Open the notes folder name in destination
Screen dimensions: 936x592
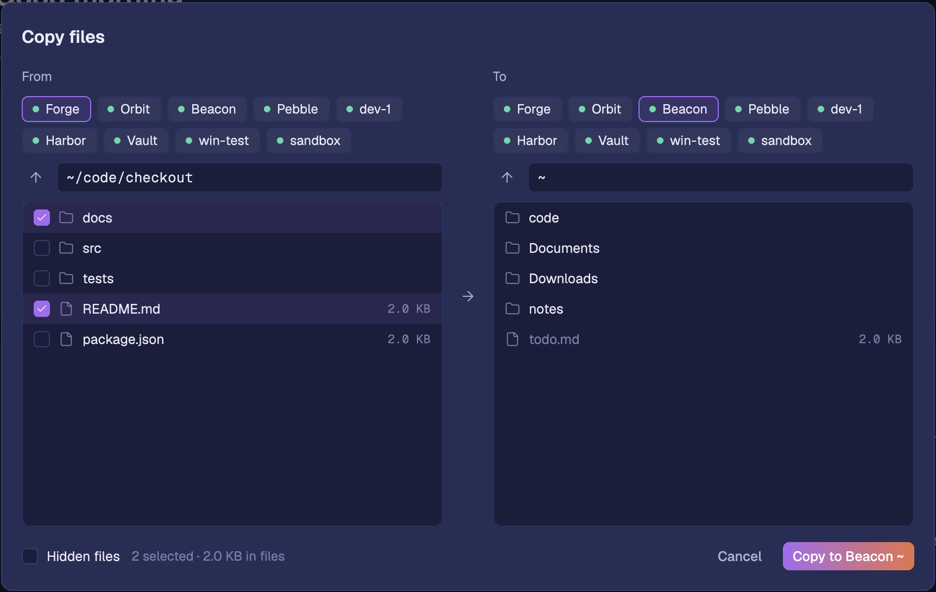tap(546, 309)
